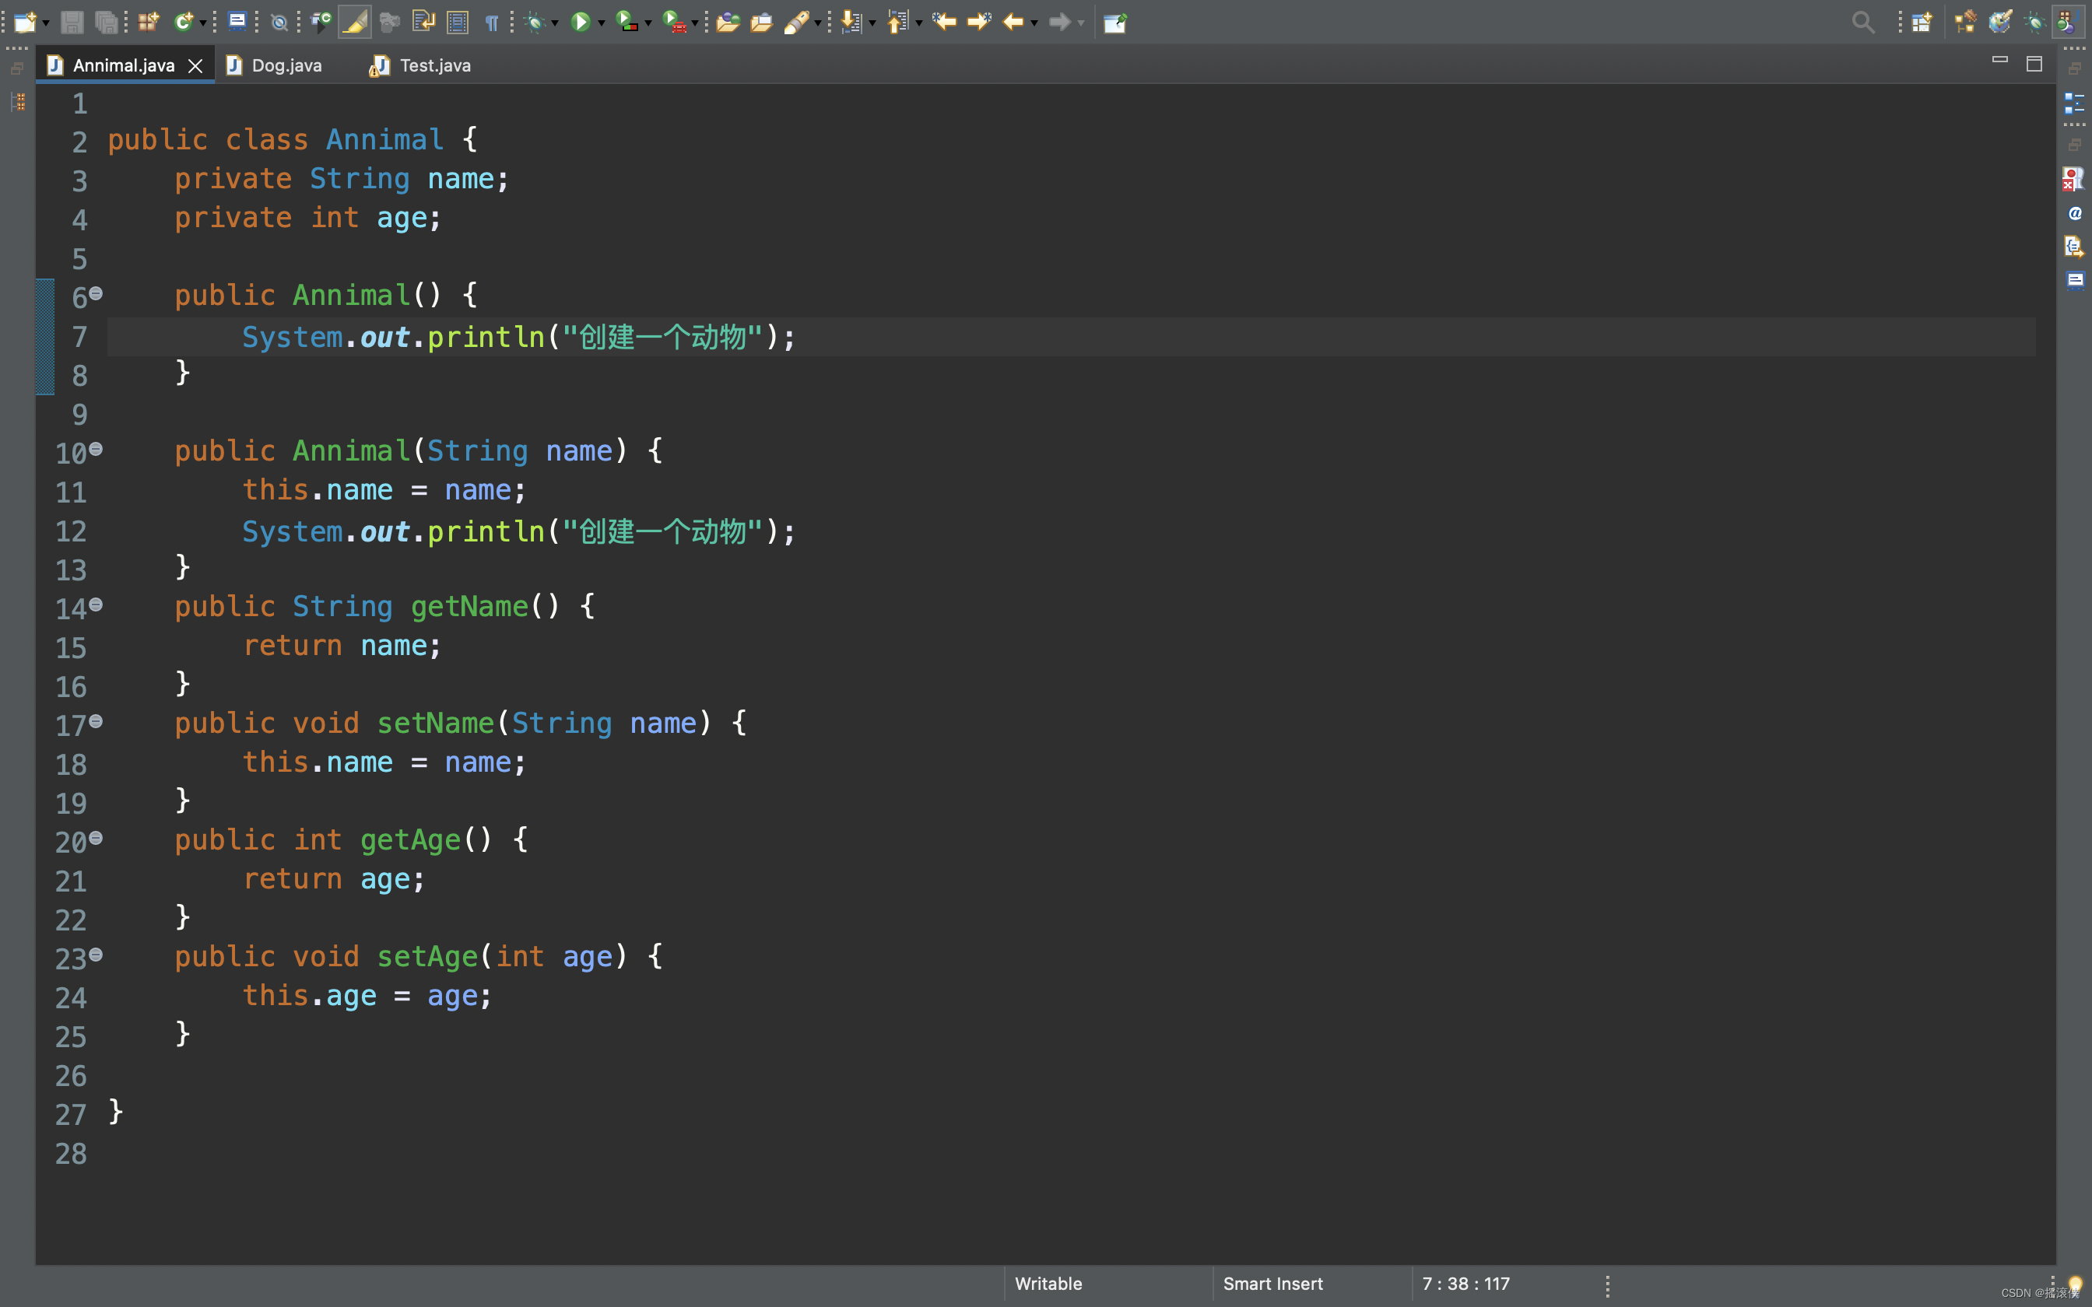
Task: Place cursor on the println line 12
Action: (x=518, y=531)
